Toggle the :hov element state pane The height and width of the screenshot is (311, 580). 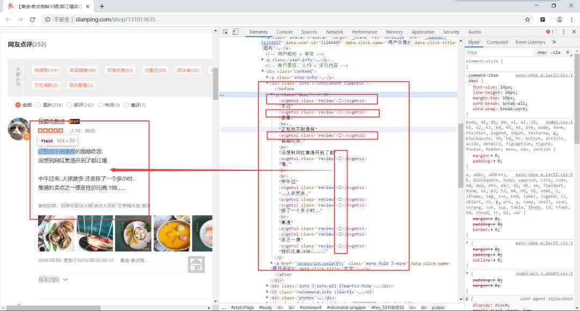542,53
